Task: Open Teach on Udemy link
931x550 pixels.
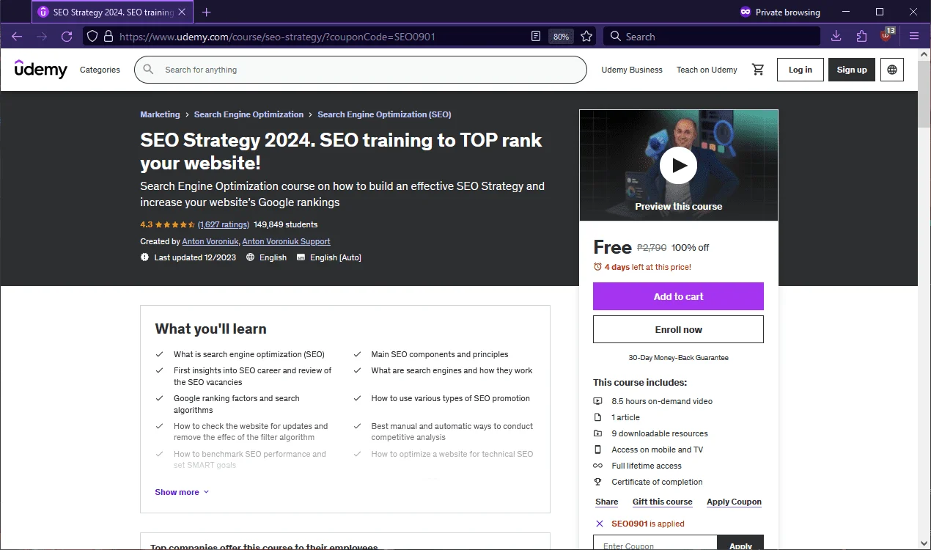Action: (x=707, y=70)
